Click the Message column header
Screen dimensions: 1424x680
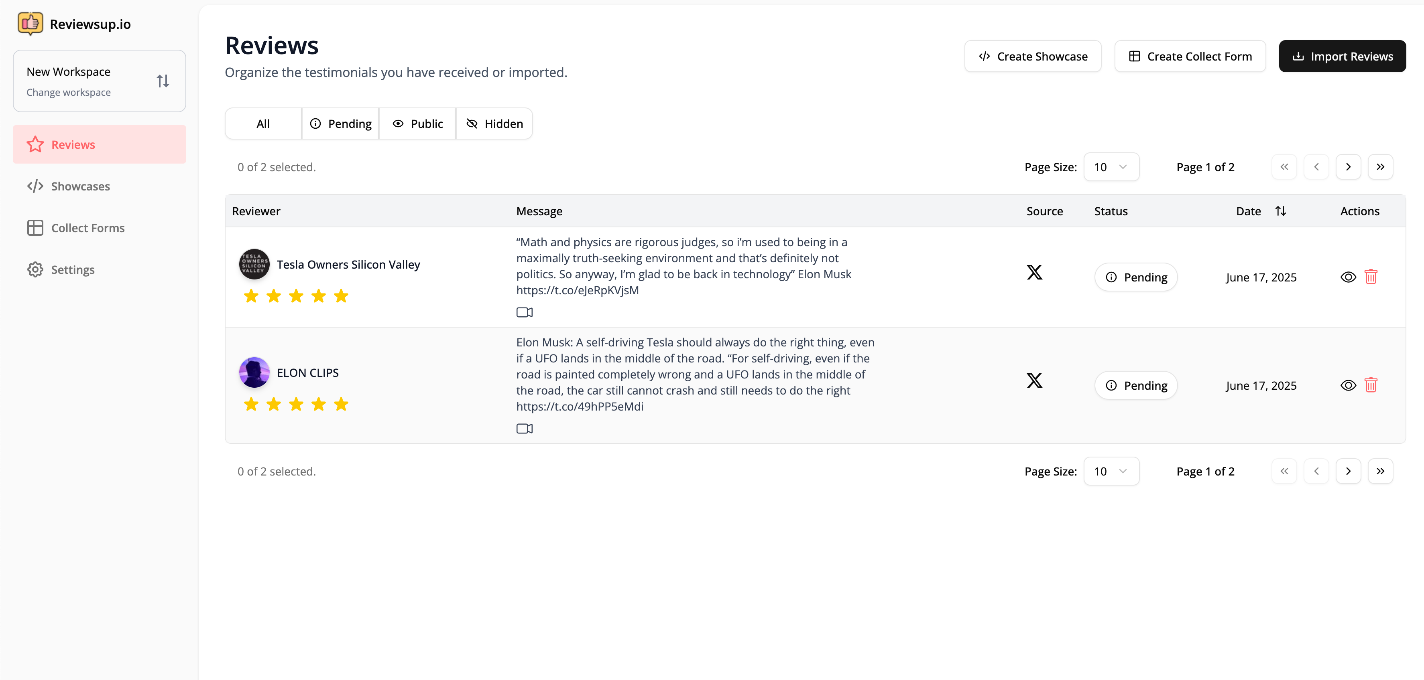(539, 211)
